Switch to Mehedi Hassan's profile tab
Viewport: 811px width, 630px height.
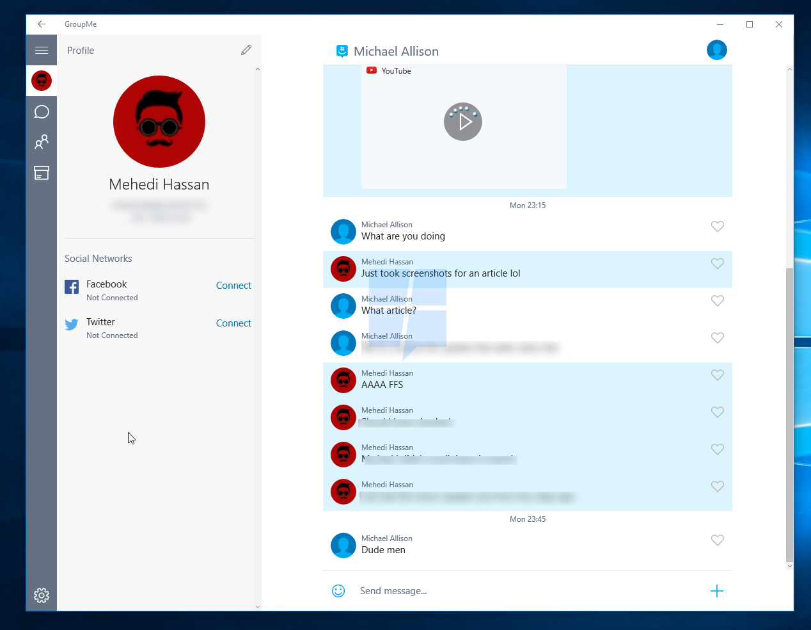(42, 81)
